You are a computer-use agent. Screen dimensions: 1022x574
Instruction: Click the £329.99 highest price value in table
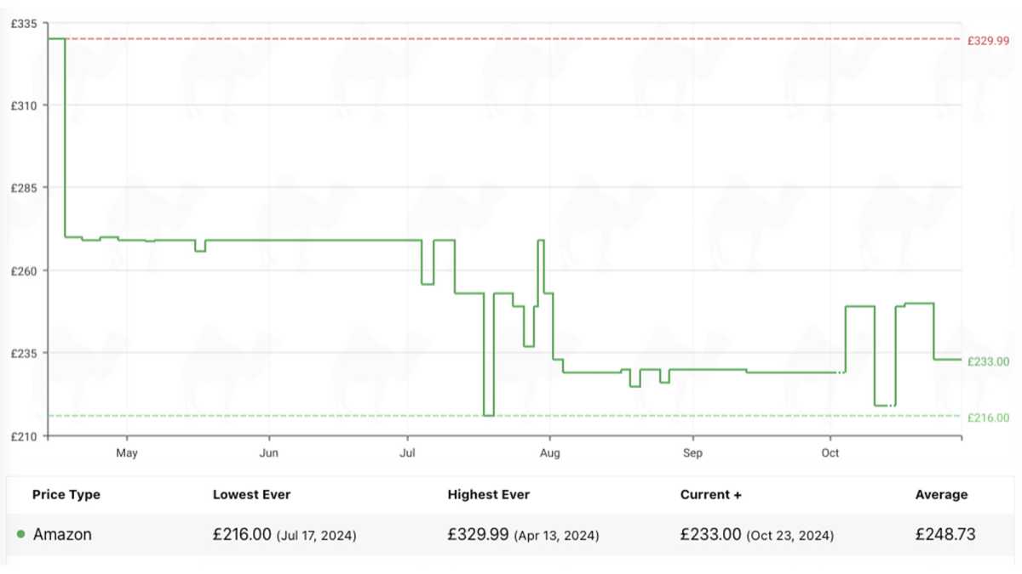click(x=478, y=535)
